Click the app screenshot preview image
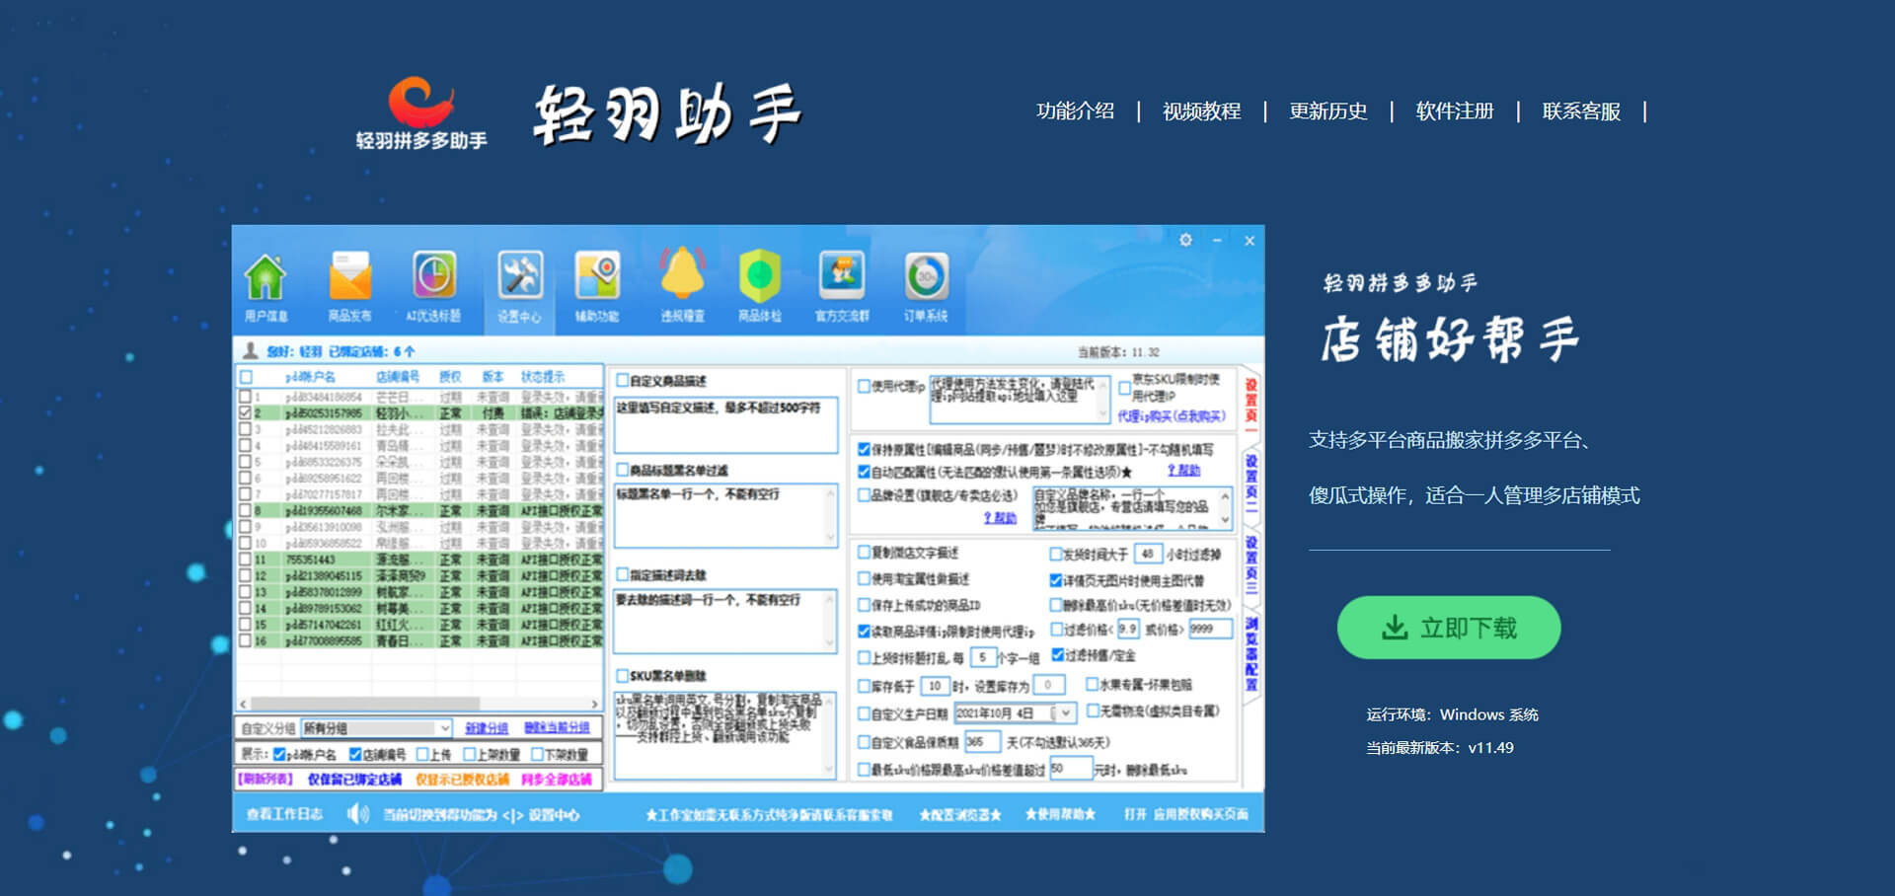This screenshot has width=1895, height=896. point(748,529)
